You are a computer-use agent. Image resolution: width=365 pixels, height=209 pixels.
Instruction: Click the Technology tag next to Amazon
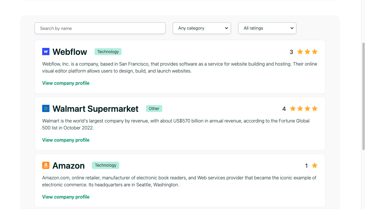pos(106,165)
